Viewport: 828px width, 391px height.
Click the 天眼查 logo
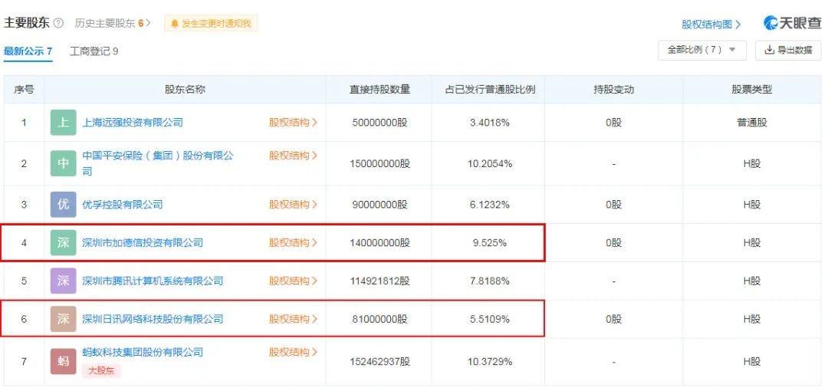pos(793,23)
